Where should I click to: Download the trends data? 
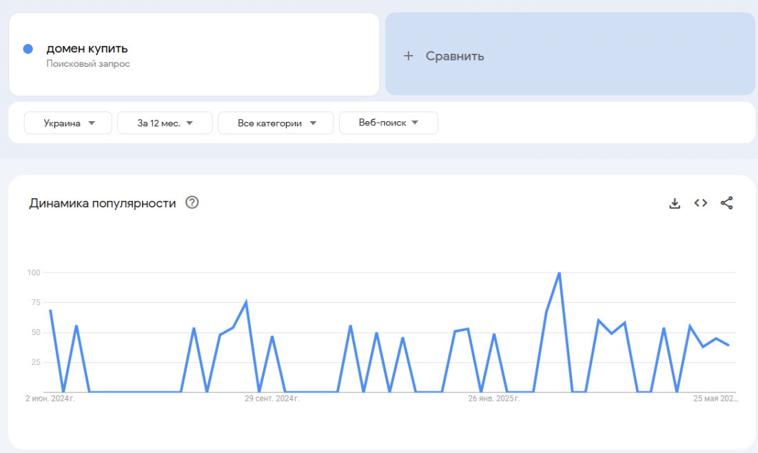click(675, 202)
